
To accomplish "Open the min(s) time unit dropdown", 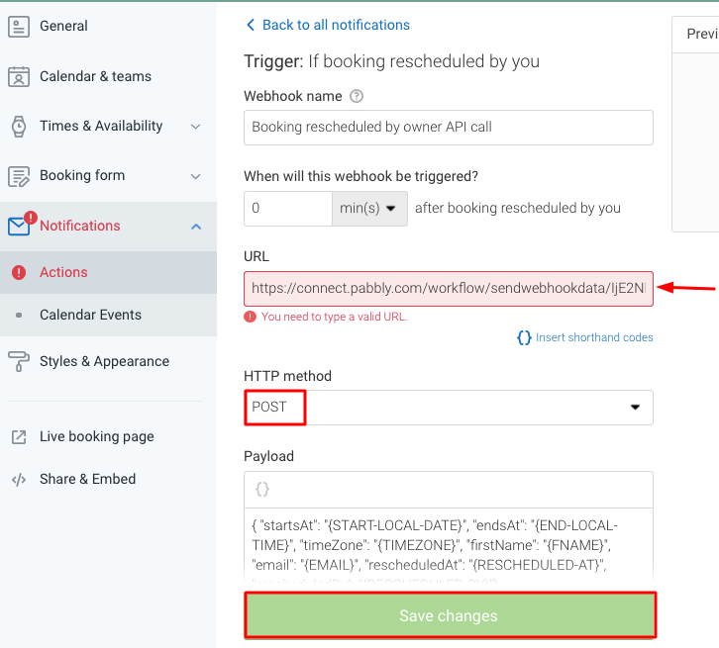I will tap(369, 209).
